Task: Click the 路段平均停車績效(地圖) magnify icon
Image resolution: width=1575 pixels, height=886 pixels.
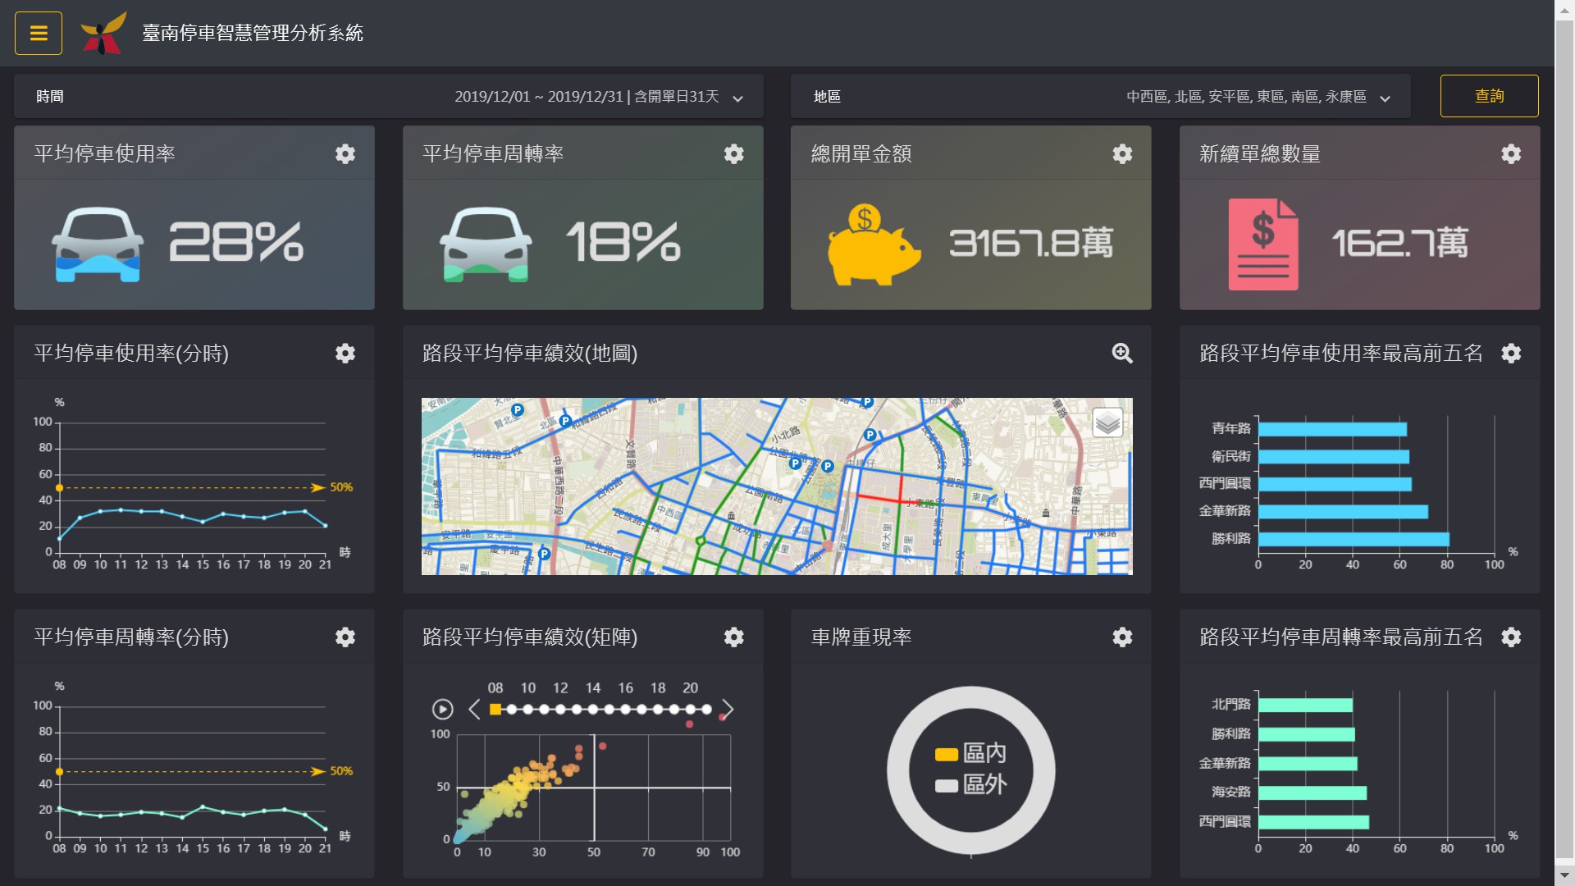Action: click(1123, 353)
